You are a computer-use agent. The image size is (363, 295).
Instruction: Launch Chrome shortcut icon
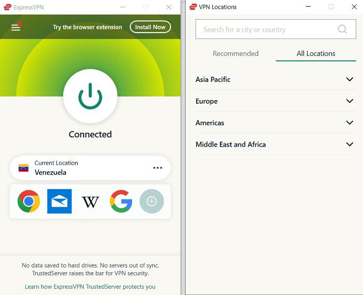tap(29, 201)
